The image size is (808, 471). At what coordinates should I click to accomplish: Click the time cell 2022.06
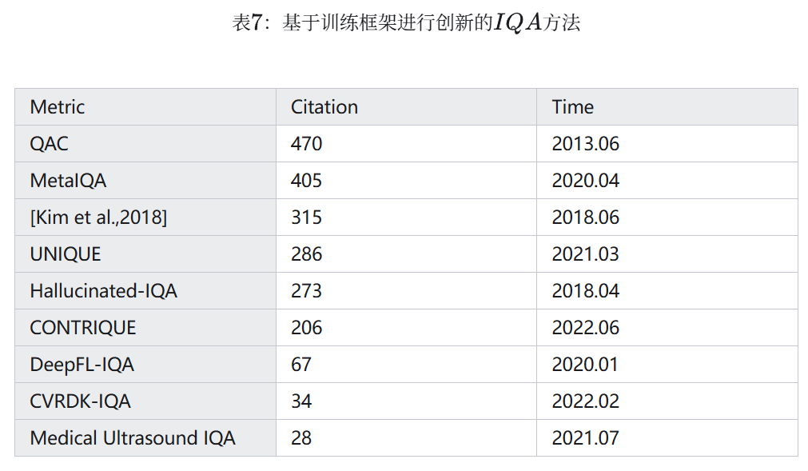point(586,328)
